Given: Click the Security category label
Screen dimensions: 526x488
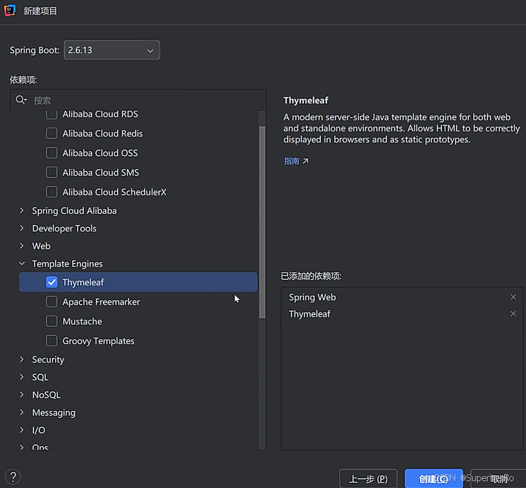Looking at the screenshot, I should pos(48,360).
